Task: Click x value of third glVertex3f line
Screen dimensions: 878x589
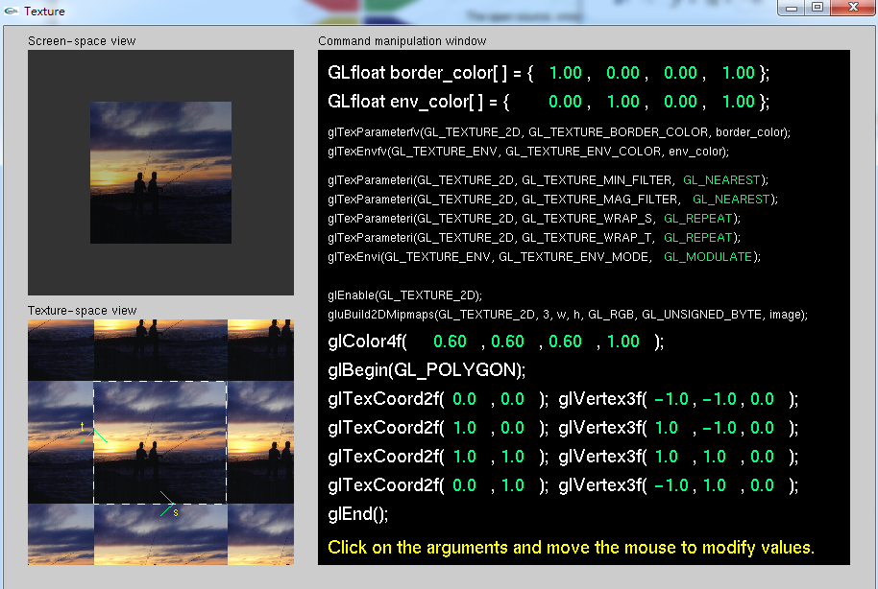Action: [667, 457]
